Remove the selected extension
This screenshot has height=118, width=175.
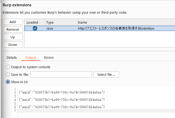[13, 29]
